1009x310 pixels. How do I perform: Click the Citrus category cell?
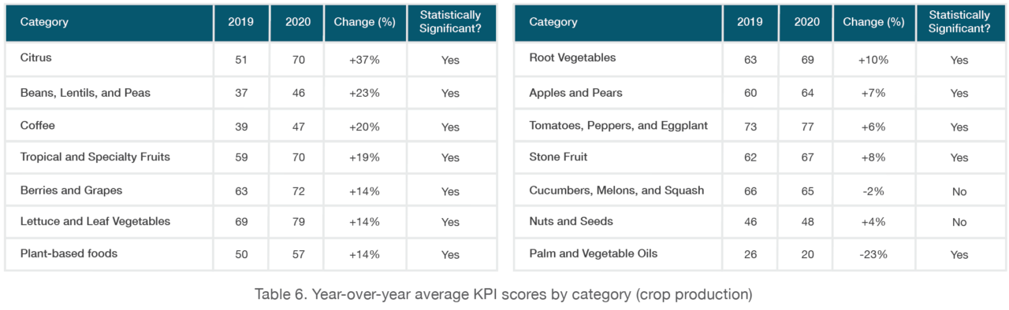coord(109,59)
